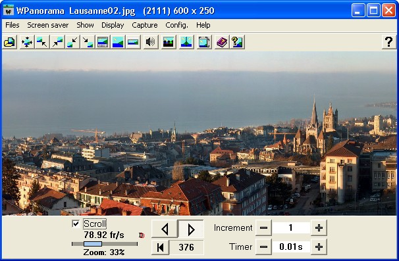
Task: Open the Show menu
Action: (85, 25)
